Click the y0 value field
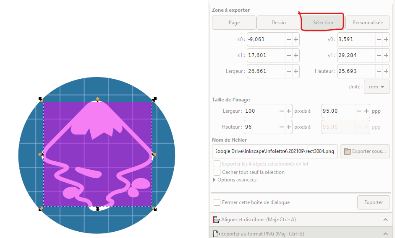Screen dimensions: 395x238 point(356,39)
